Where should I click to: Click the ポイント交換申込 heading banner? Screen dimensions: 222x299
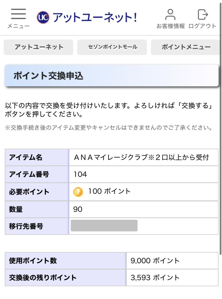click(111, 76)
